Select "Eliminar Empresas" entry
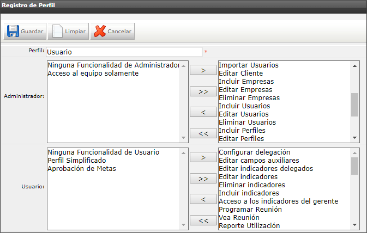367x233 pixels. point(249,98)
